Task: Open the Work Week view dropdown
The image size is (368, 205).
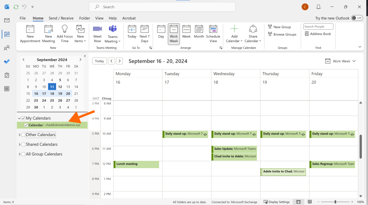Action: (340, 61)
